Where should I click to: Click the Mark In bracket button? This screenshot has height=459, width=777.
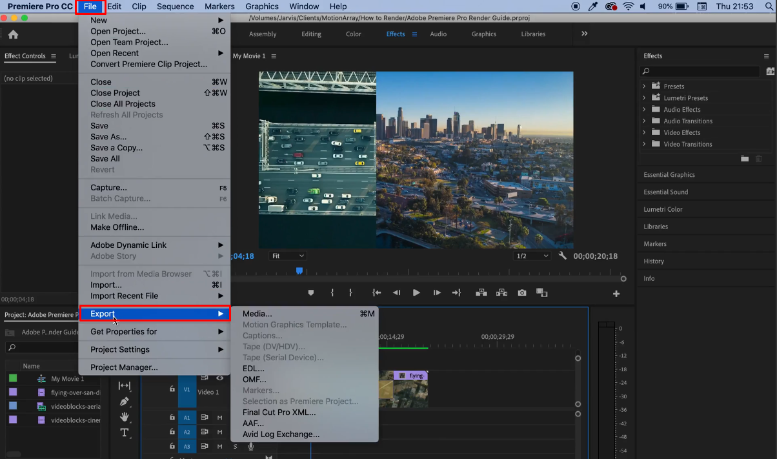(x=332, y=292)
